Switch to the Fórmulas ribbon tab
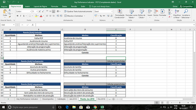 click(55, 6)
